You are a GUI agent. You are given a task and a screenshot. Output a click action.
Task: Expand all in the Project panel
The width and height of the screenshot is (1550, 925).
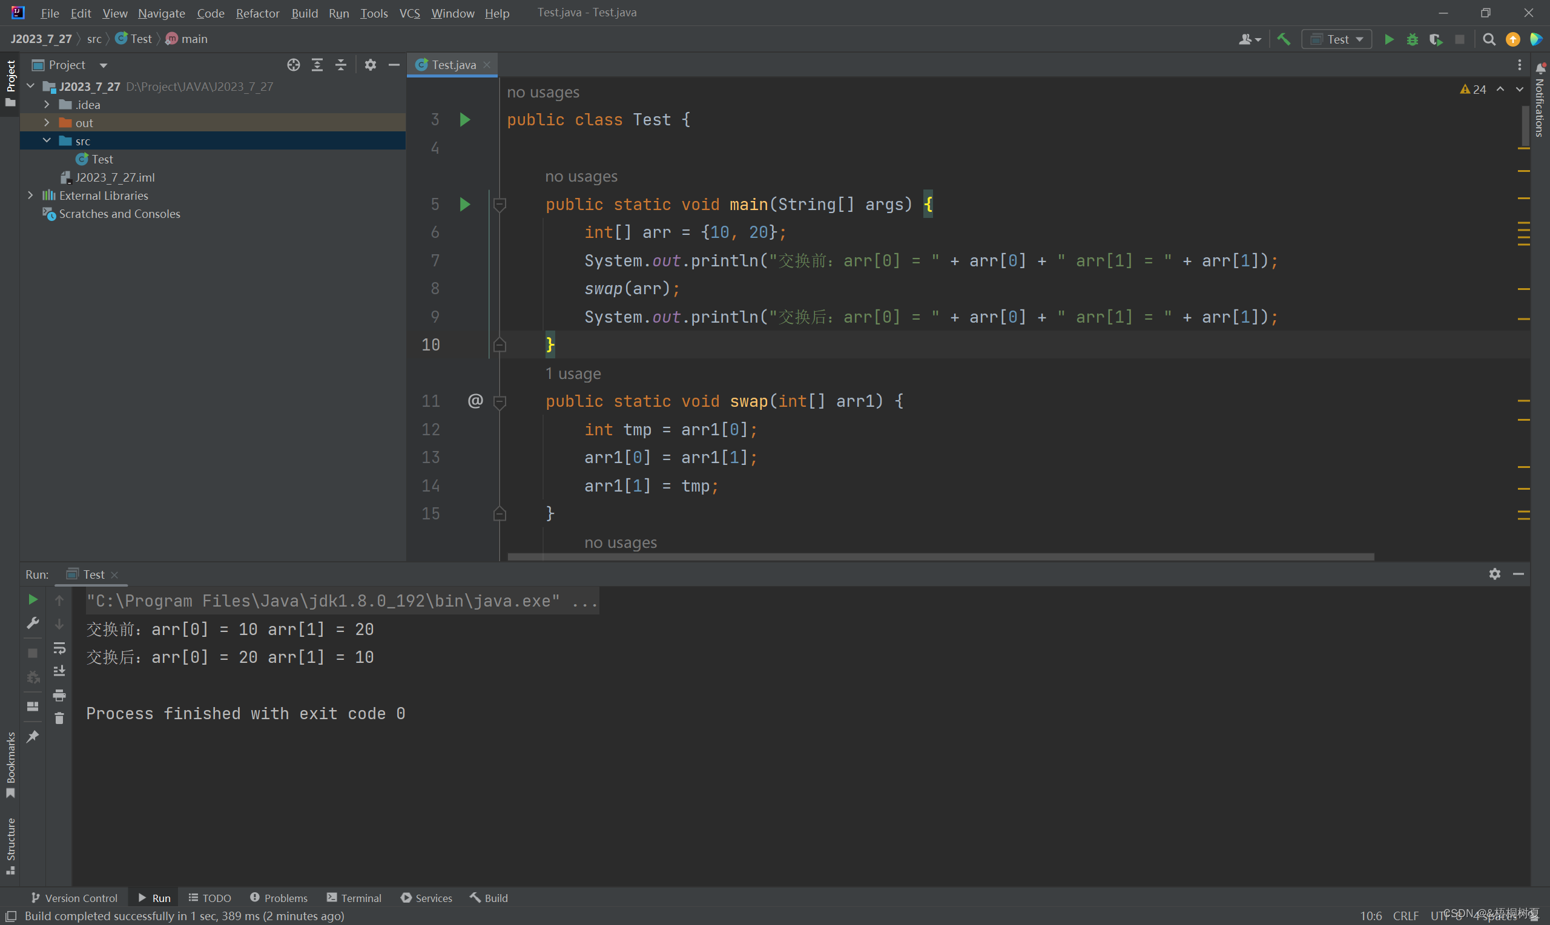pyautogui.click(x=317, y=65)
